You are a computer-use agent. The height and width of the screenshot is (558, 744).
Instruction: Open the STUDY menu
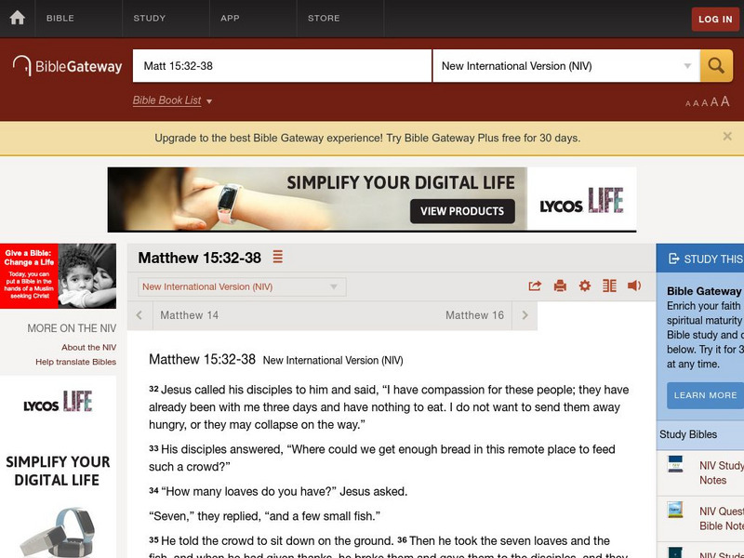click(150, 18)
